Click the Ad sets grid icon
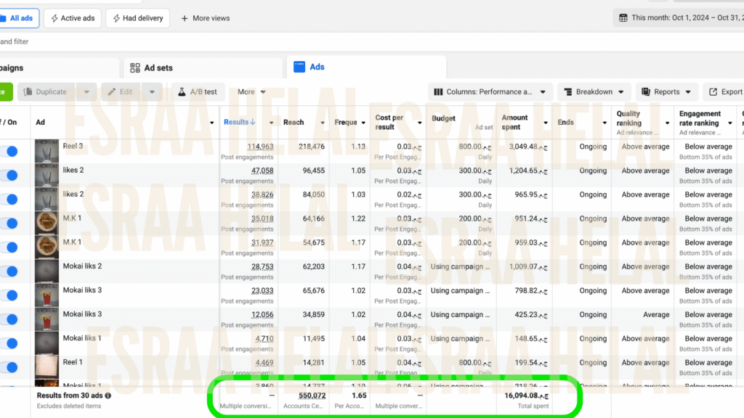Image resolution: width=744 pixels, height=418 pixels. [x=134, y=67]
